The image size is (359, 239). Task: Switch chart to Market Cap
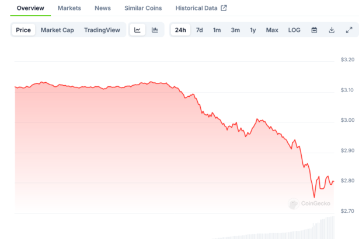57,30
